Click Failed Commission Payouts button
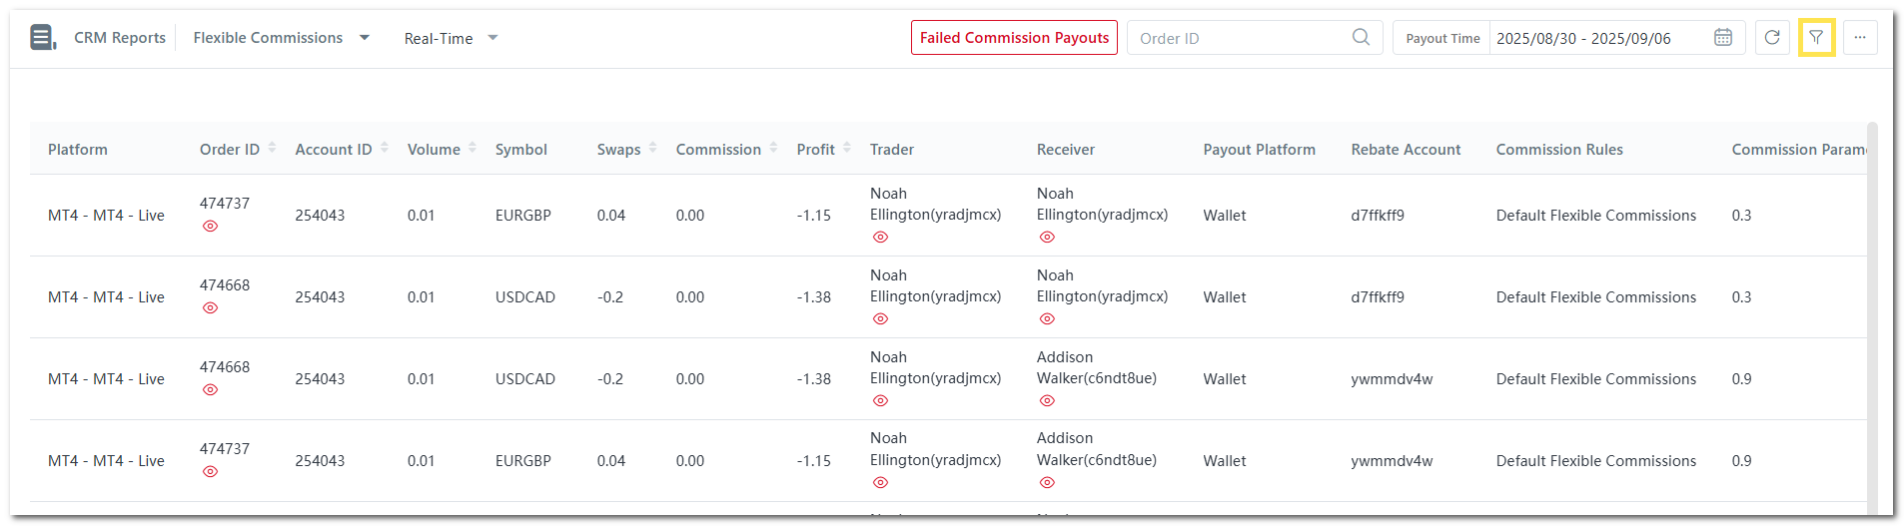 pos(1014,38)
